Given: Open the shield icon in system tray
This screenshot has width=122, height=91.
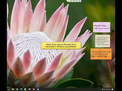Looking at the screenshot, I should click(102, 89).
